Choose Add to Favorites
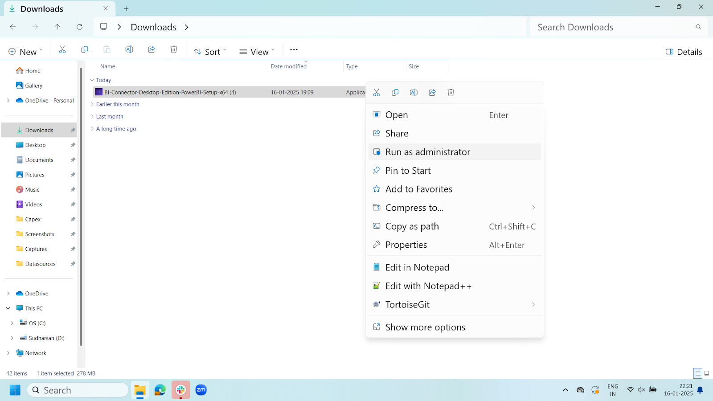This screenshot has height=401, width=713. coord(455,189)
